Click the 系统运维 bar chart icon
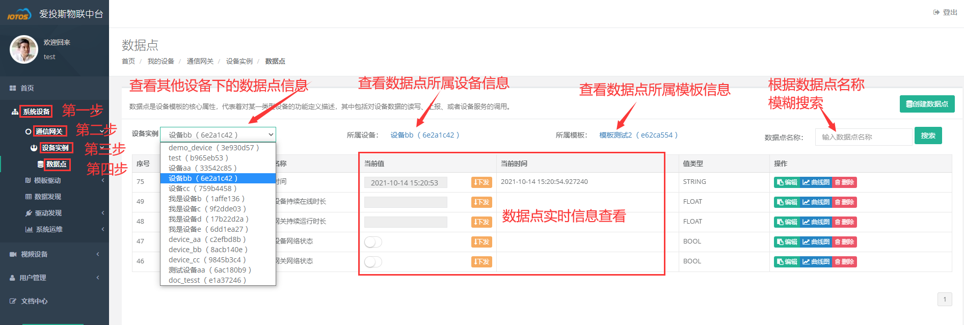 click(29, 229)
